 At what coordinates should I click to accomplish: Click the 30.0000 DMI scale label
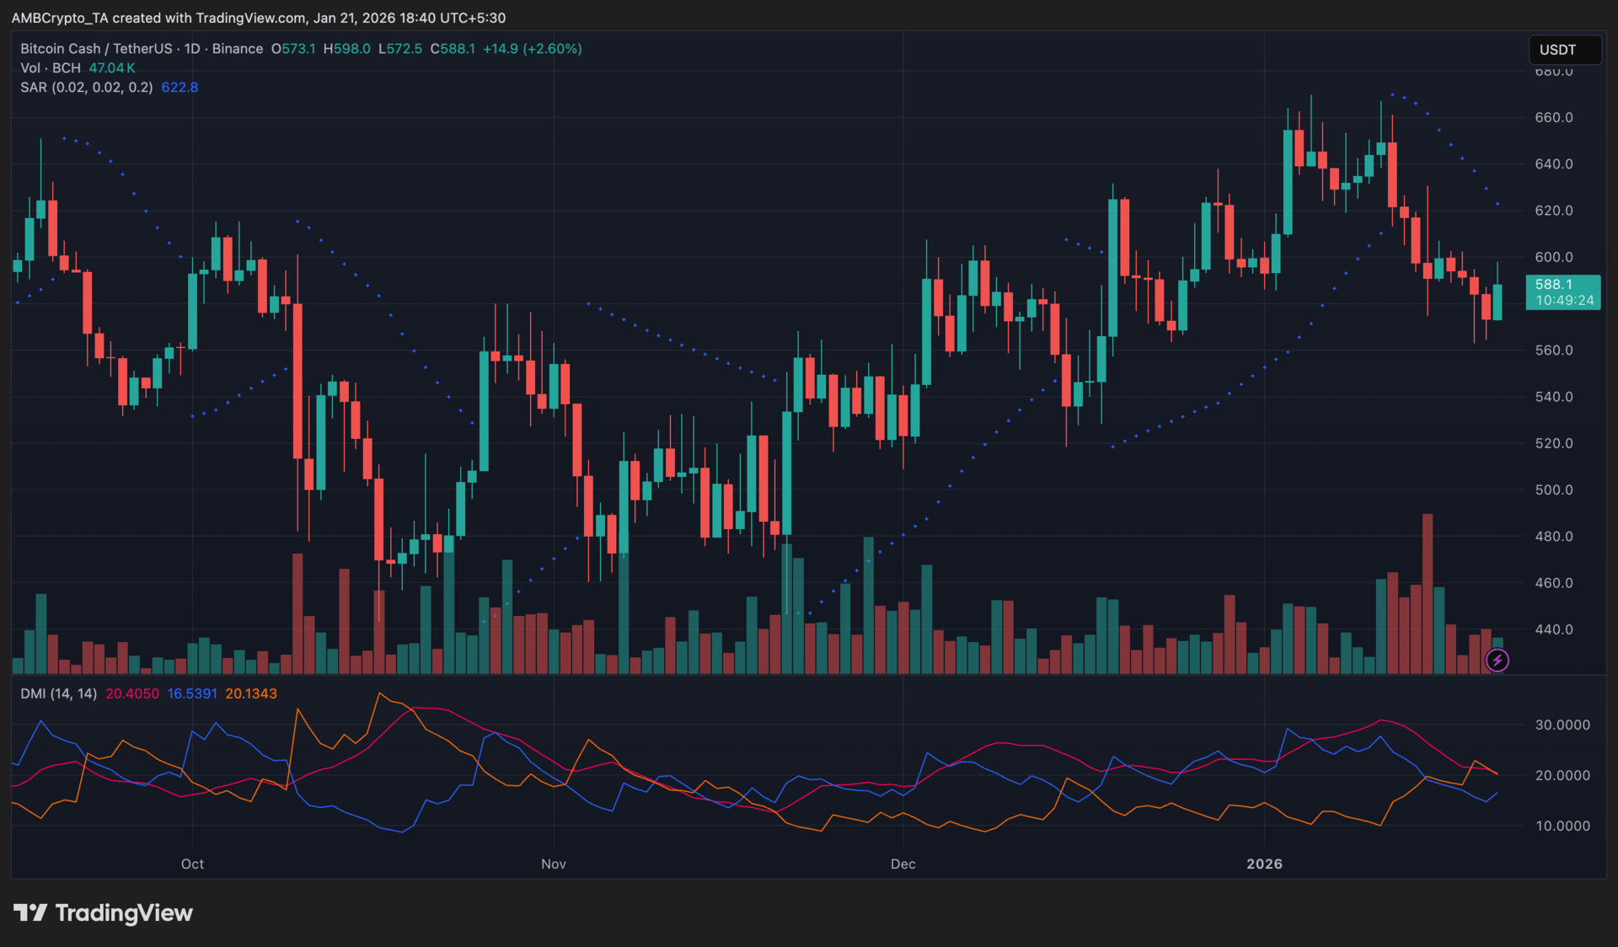[x=1562, y=725]
